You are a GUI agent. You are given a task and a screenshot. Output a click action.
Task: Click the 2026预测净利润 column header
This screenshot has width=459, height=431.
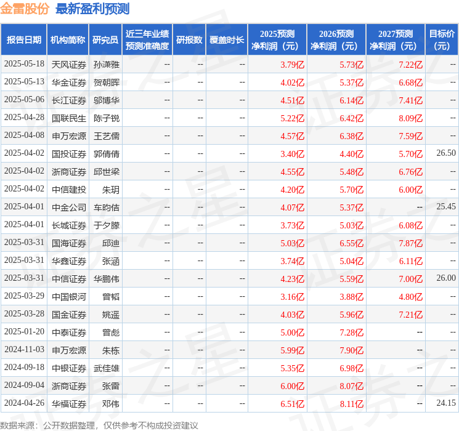336,40
